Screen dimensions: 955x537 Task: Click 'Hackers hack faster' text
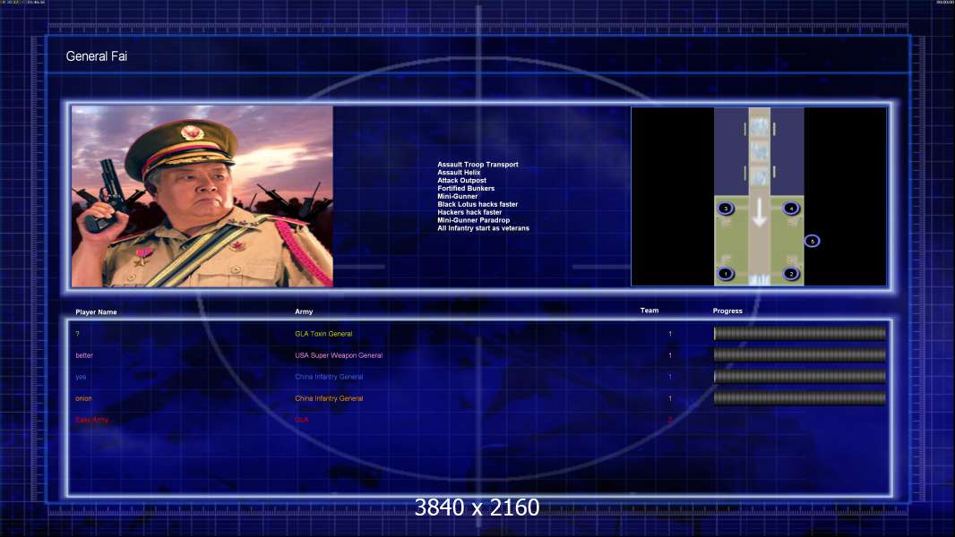tap(469, 212)
